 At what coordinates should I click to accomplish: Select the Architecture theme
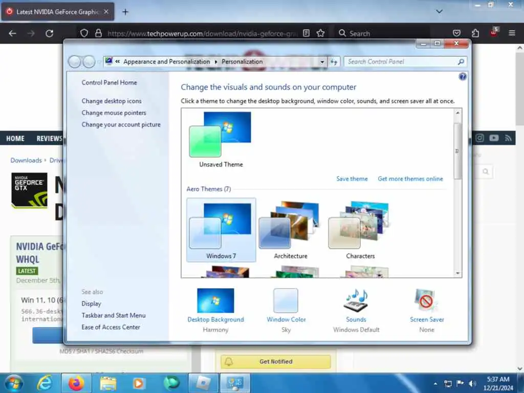(291, 230)
